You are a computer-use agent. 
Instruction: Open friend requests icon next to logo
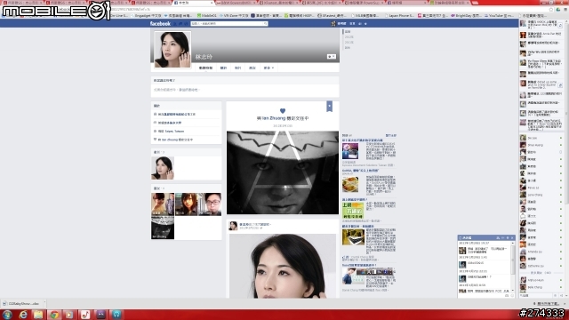175,24
